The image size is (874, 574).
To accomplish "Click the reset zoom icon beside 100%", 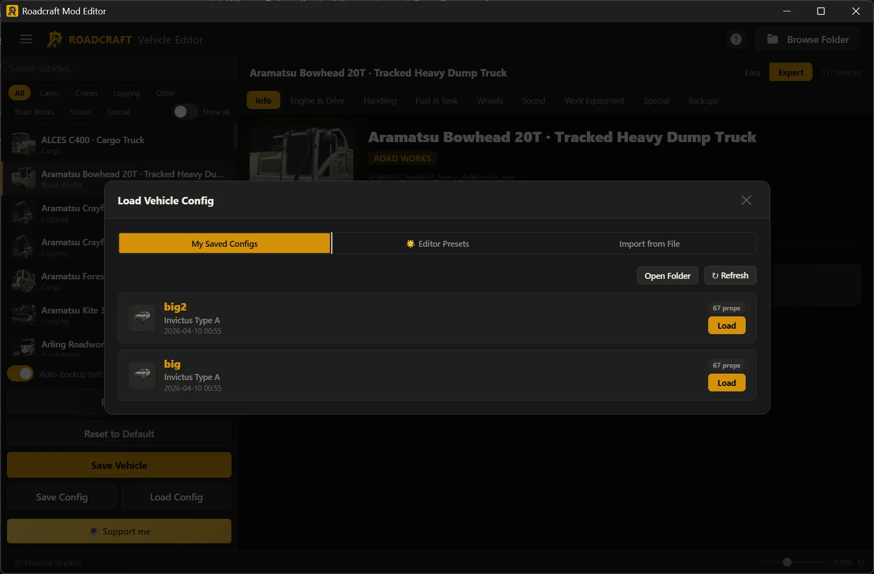I will coord(861,562).
